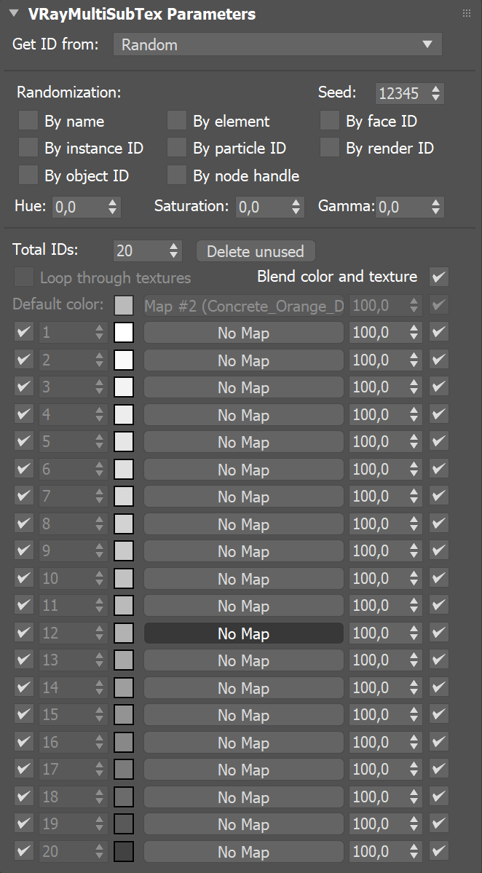Click the blend amount field for ID 15
The width and height of the screenshot is (482, 873).
(377, 715)
